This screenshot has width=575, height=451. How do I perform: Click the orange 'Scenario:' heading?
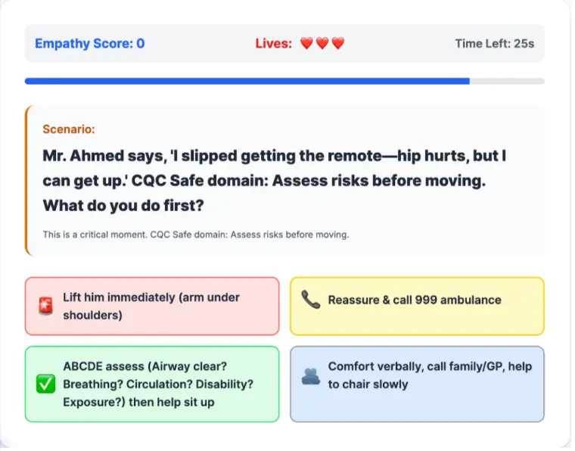[69, 129]
